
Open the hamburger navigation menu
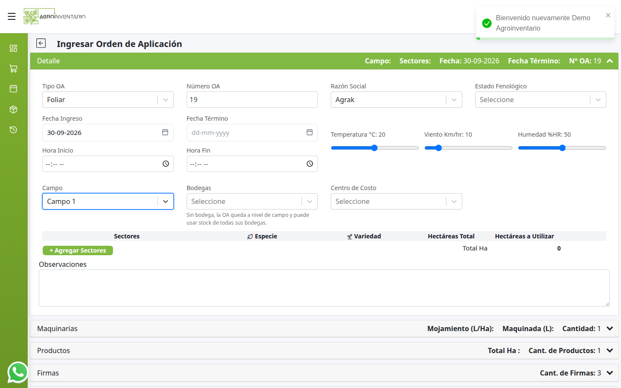coord(12,16)
